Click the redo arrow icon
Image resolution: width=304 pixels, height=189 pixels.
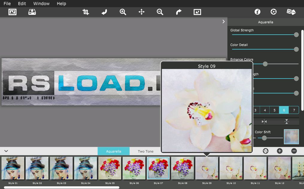point(179,12)
